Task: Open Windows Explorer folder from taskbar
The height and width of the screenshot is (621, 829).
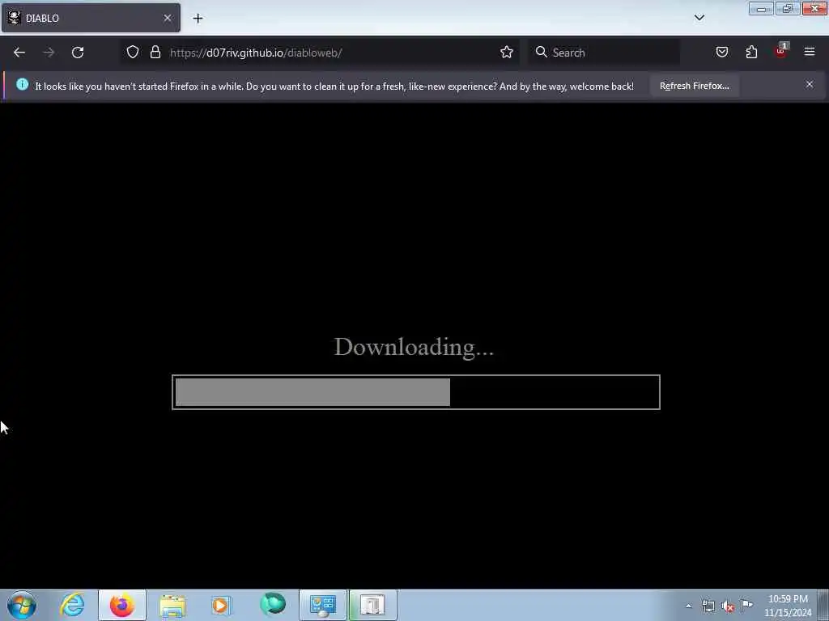Action: tap(172, 605)
